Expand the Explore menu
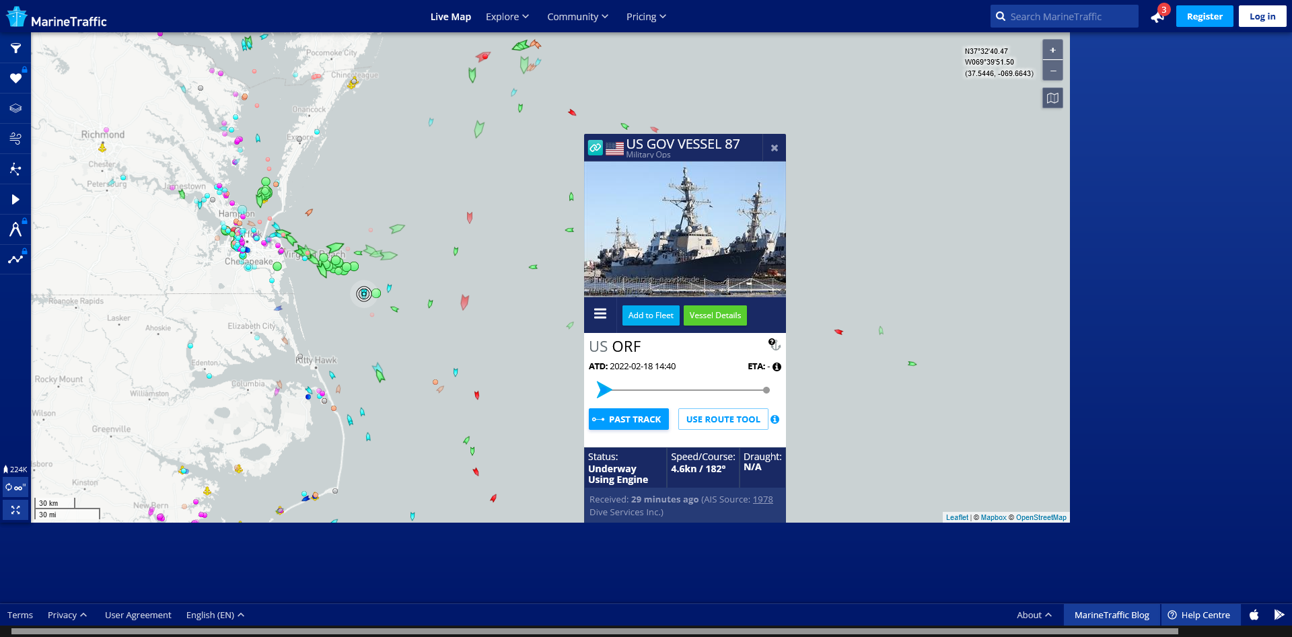Screen dimensions: 1292x637 coord(507,17)
